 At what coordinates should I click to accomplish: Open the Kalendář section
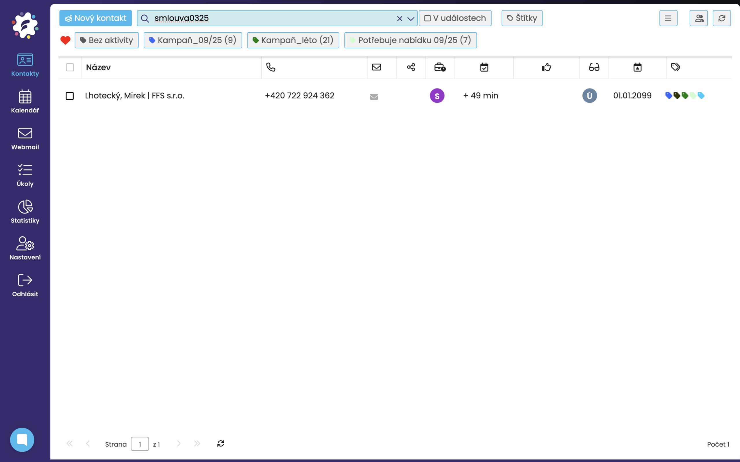pos(25,101)
